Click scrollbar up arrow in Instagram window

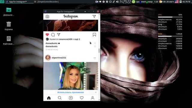pyautogui.click(x=99, y=14)
